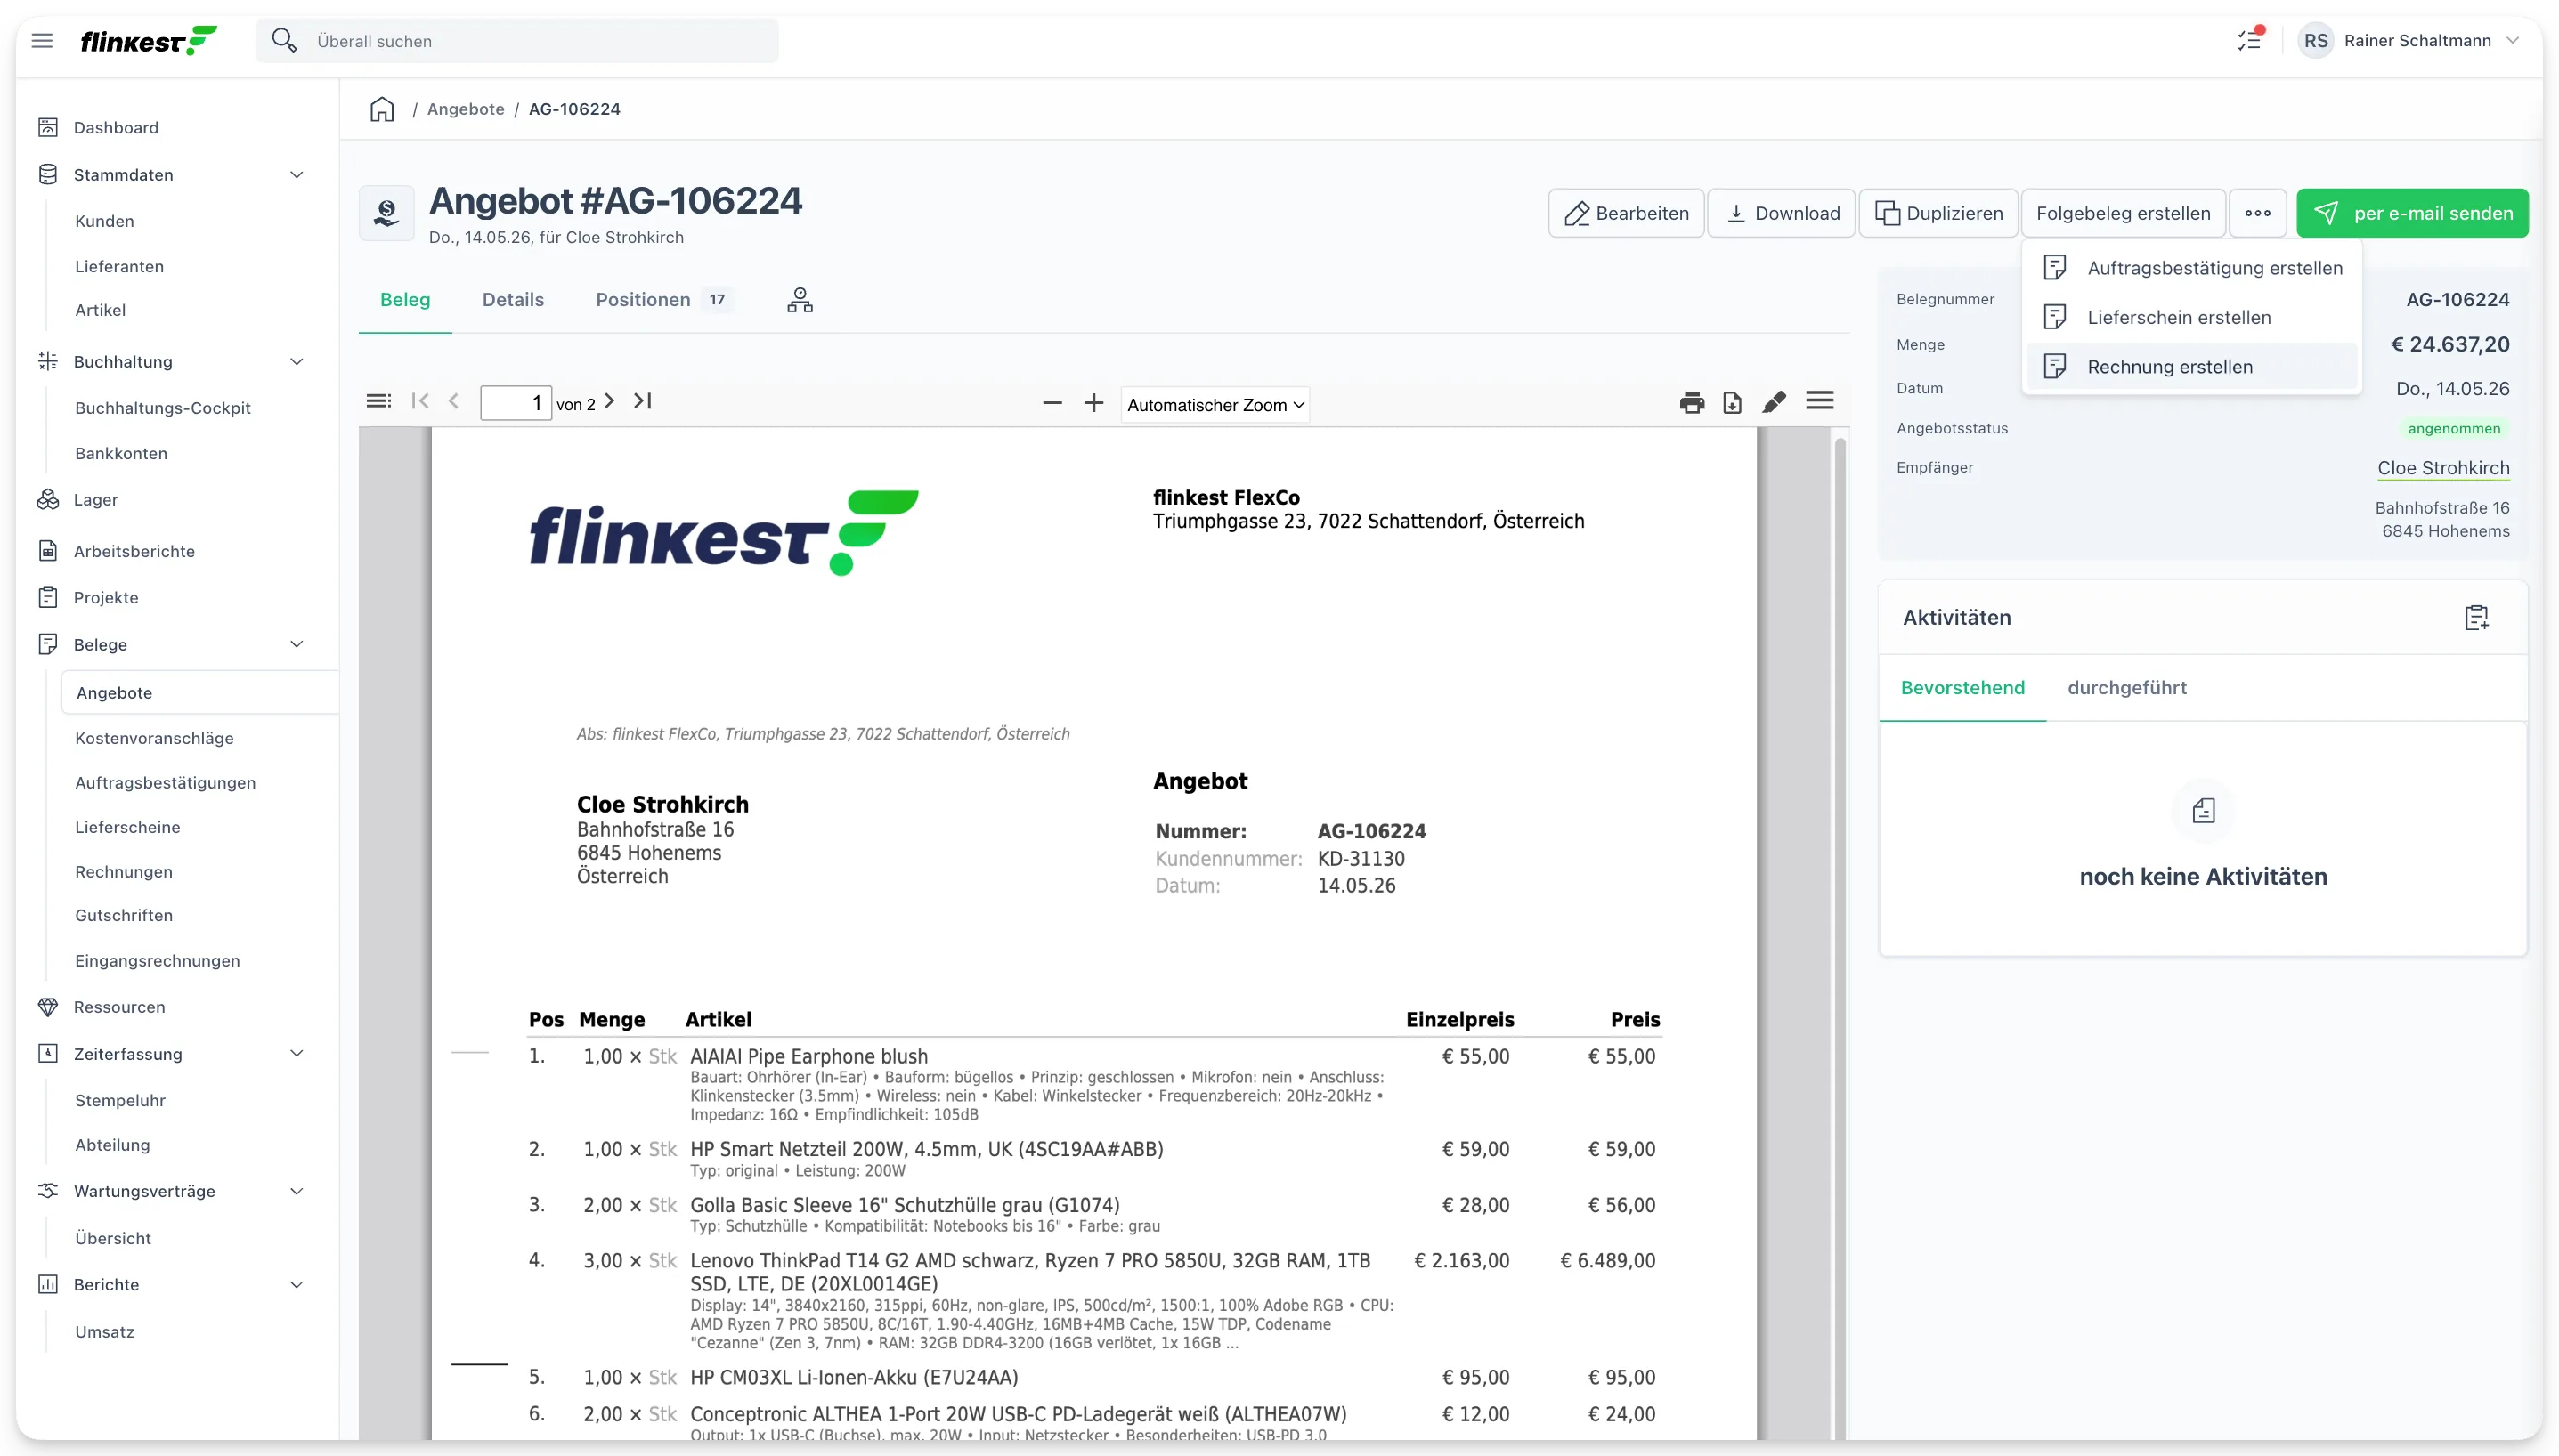Collapse the Stammdaten section
The height and width of the screenshot is (1456, 2559).
297,175
